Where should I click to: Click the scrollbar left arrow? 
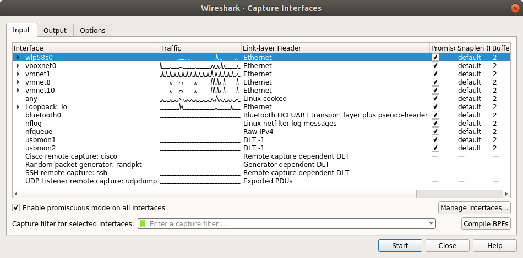(16, 194)
